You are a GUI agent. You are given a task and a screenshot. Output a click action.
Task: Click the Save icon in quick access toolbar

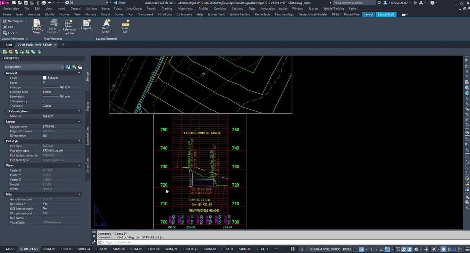[x=26, y=3]
